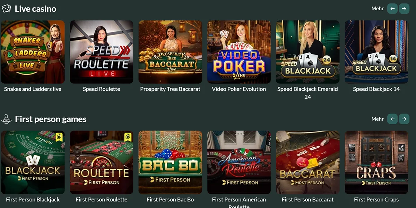Launch the Speed Roulette live game
This screenshot has width=416, height=208.
point(102,52)
